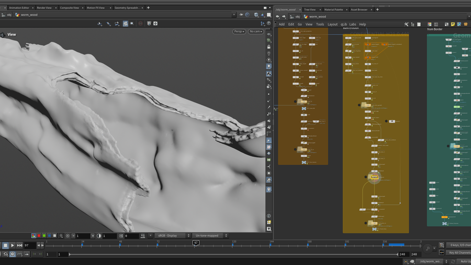This screenshot has width=471, height=265.
Task: Toggle the real-time playback clock button
Action: (13, 254)
